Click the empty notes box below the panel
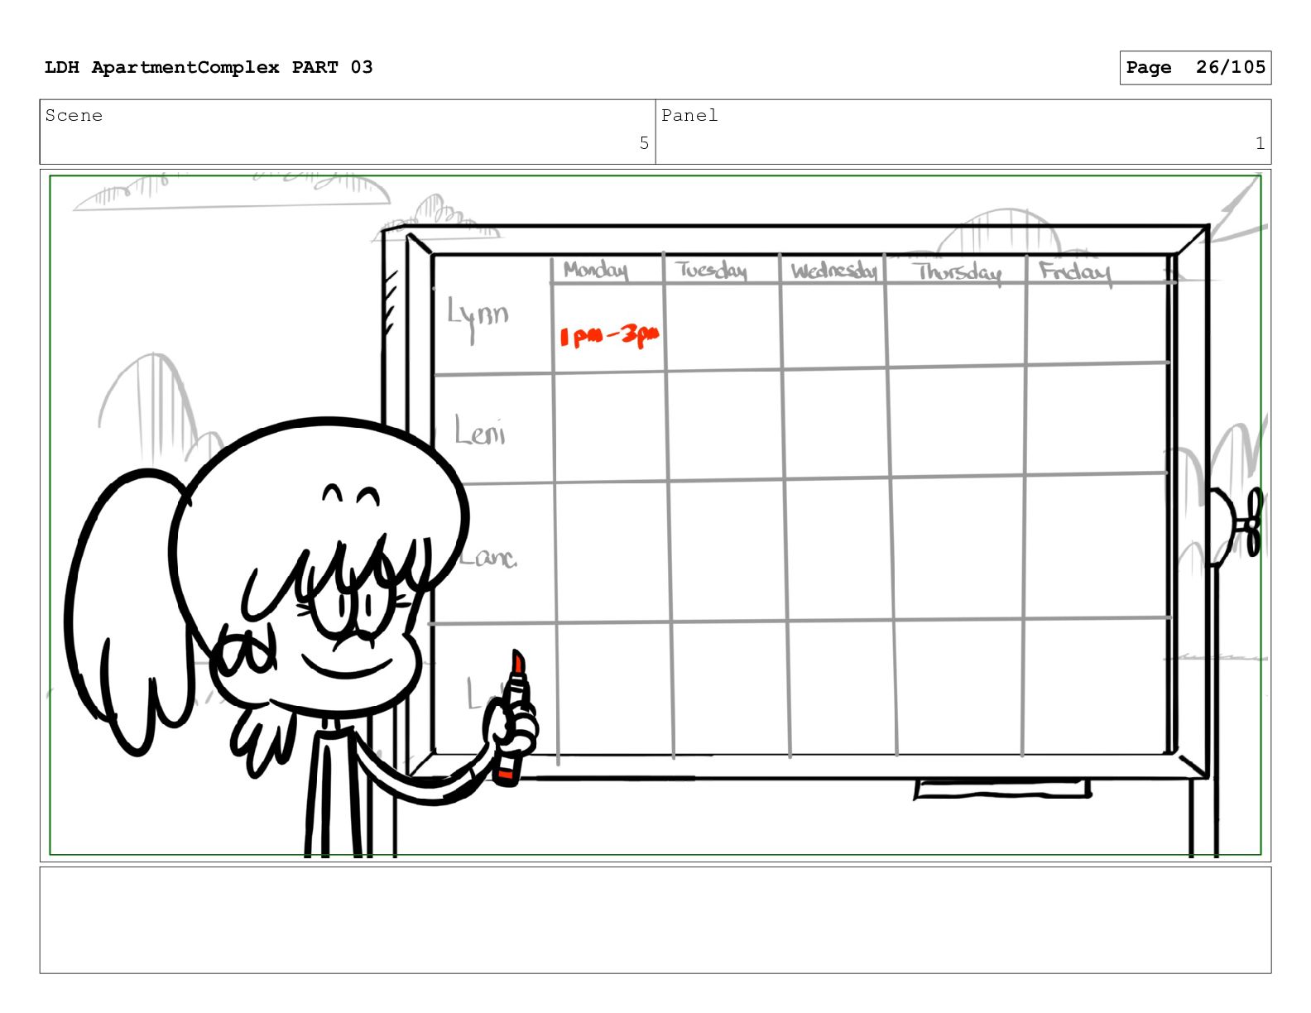 pyautogui.click(x=655, y=919)
